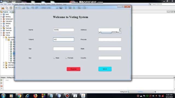Image resolution: width=175 pixels, height=98 pixels.
Task: Expand the Test Packages node
Action: point(4,63)
